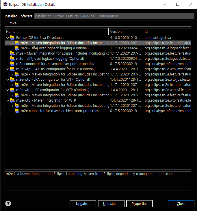Expand the highlighted m2e Maven Integration child node
197x211 pixels.
coord(12,43)
